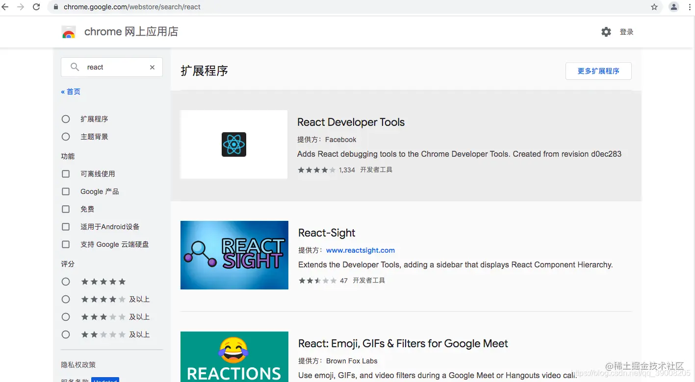Click the lock icon in the address bar
This screenshot has width=695, height=382.
(55, 7)
